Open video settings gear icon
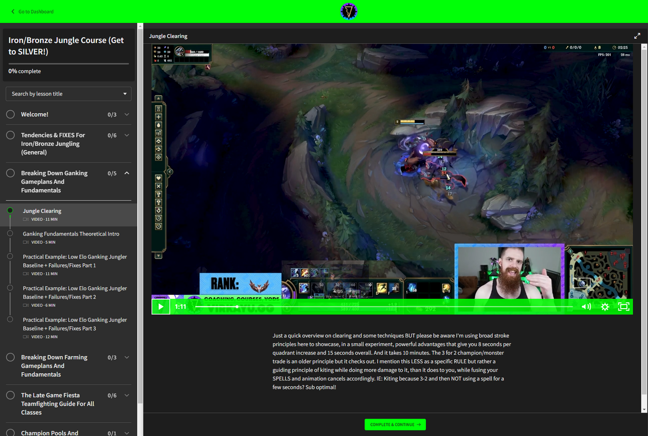The image size is (648, 436). [x=605, y=307]
